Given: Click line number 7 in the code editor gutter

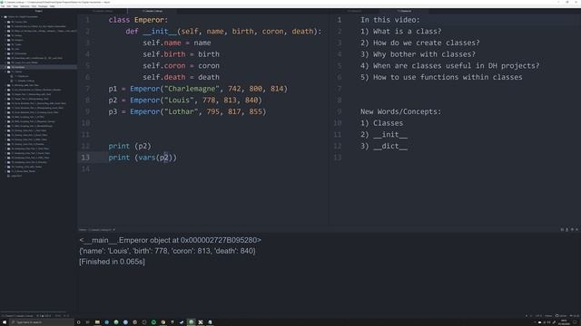Looking at the screenshot, I should [87, 89].
